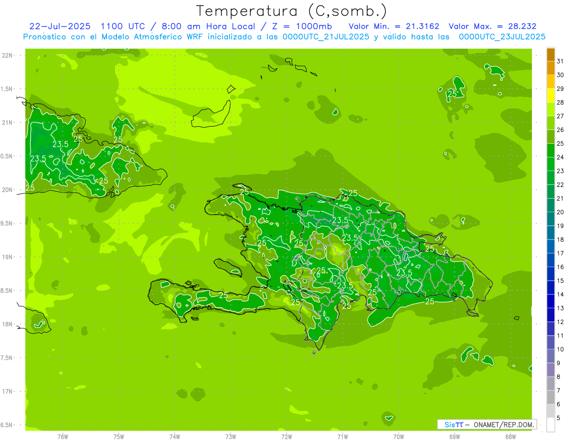
Task: Click the "18N" latitude axis label
Action: pos(8,324)
